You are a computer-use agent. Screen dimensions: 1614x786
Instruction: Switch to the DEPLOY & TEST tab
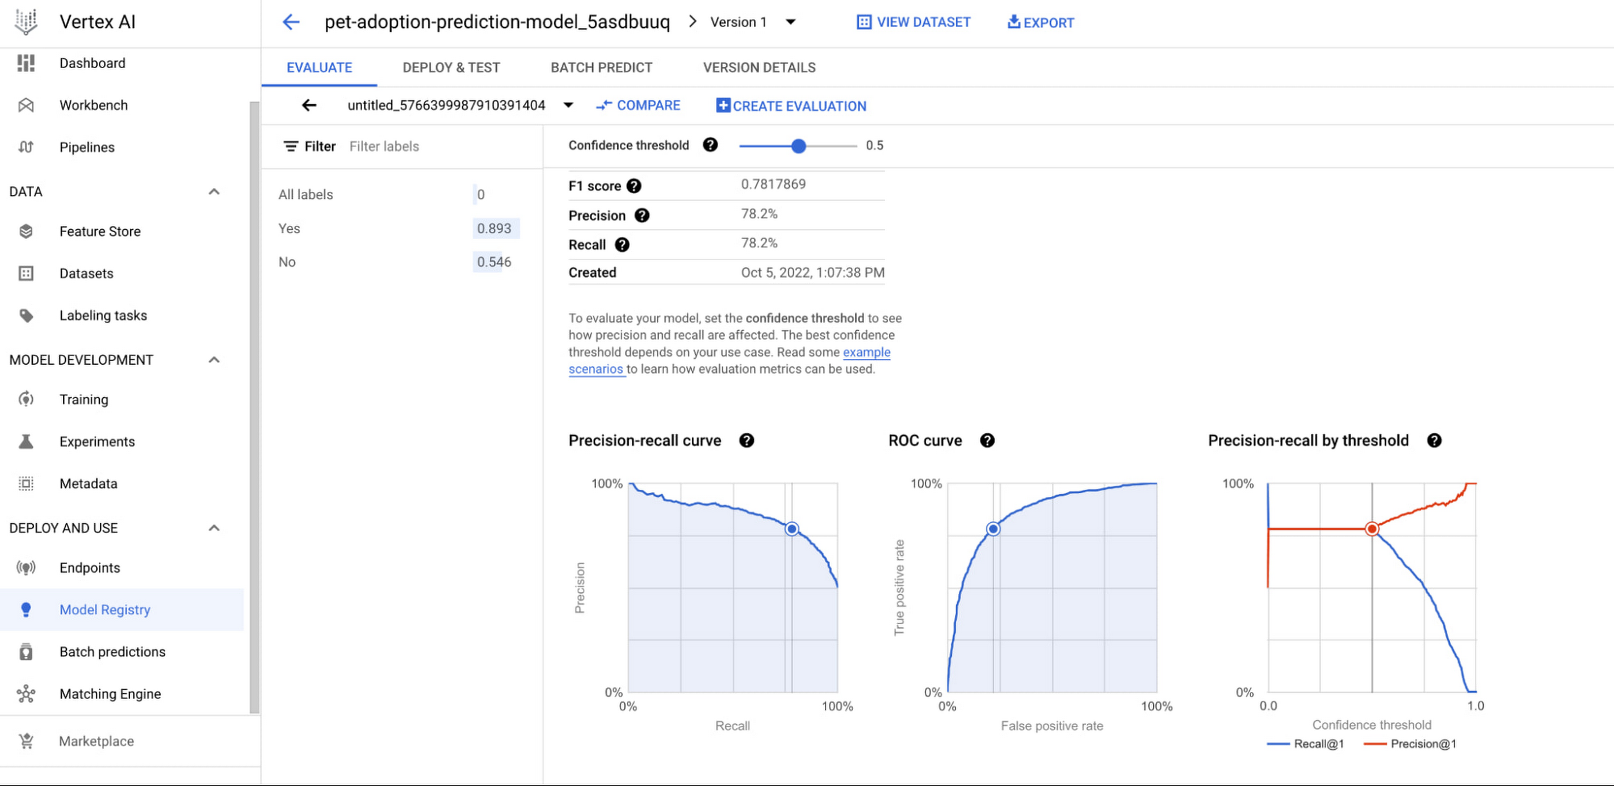[451, 67]
